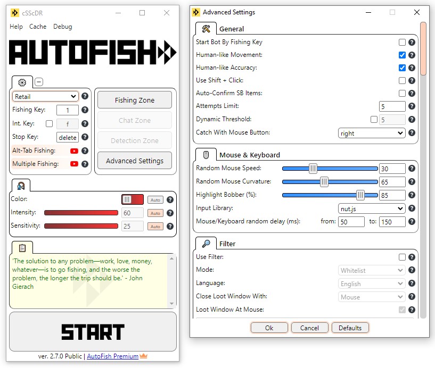The height and width of the screenshot is (368, 435).
Task: Click help icon for Human-like Movement
Action: coord(412,55)
